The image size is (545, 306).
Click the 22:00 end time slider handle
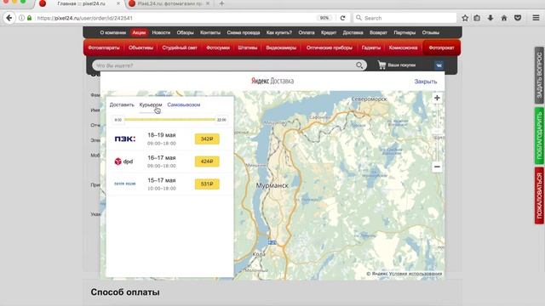[x=221, y=120]
